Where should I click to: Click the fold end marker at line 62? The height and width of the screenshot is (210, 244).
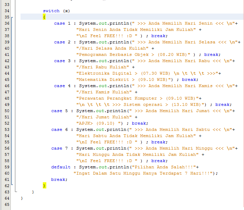click(x=12, y=185)
